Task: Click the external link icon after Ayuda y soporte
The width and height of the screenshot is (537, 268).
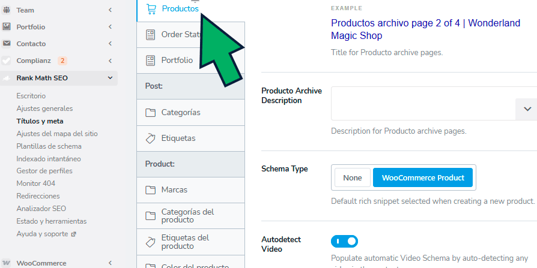Action: click(73, 234)
